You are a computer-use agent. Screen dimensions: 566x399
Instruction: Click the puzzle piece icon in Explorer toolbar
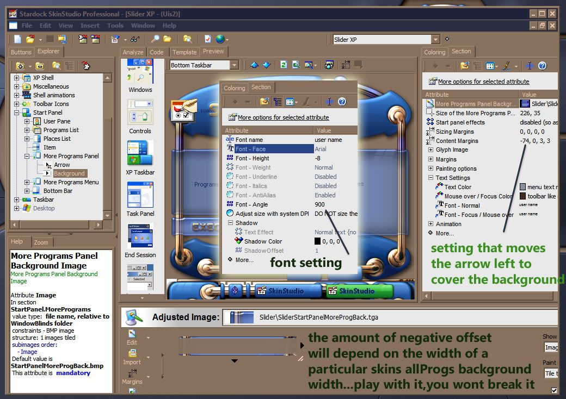[x=85, y=66]
